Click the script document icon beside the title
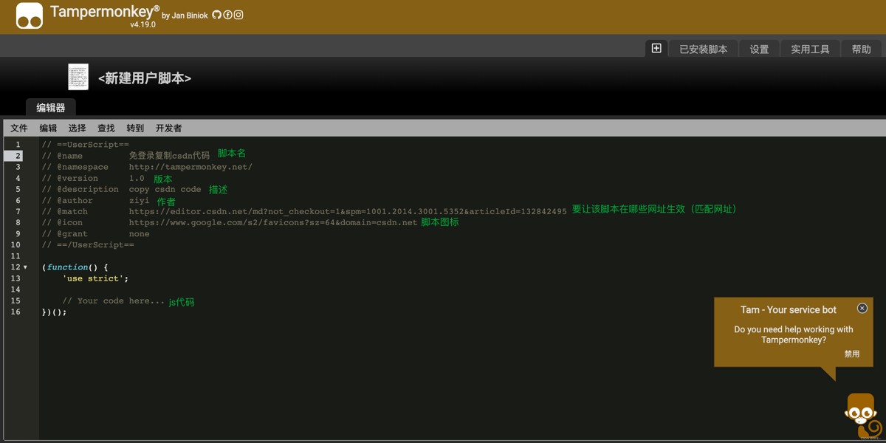Image resolution: width=886 pixels, height=443 pixels. tap(78, 77)
